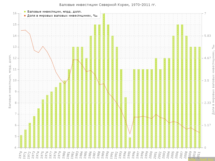Click the right axis title 'Доля в мировых валовых инвестициях'
215x161 pixels.
point(213,80)
